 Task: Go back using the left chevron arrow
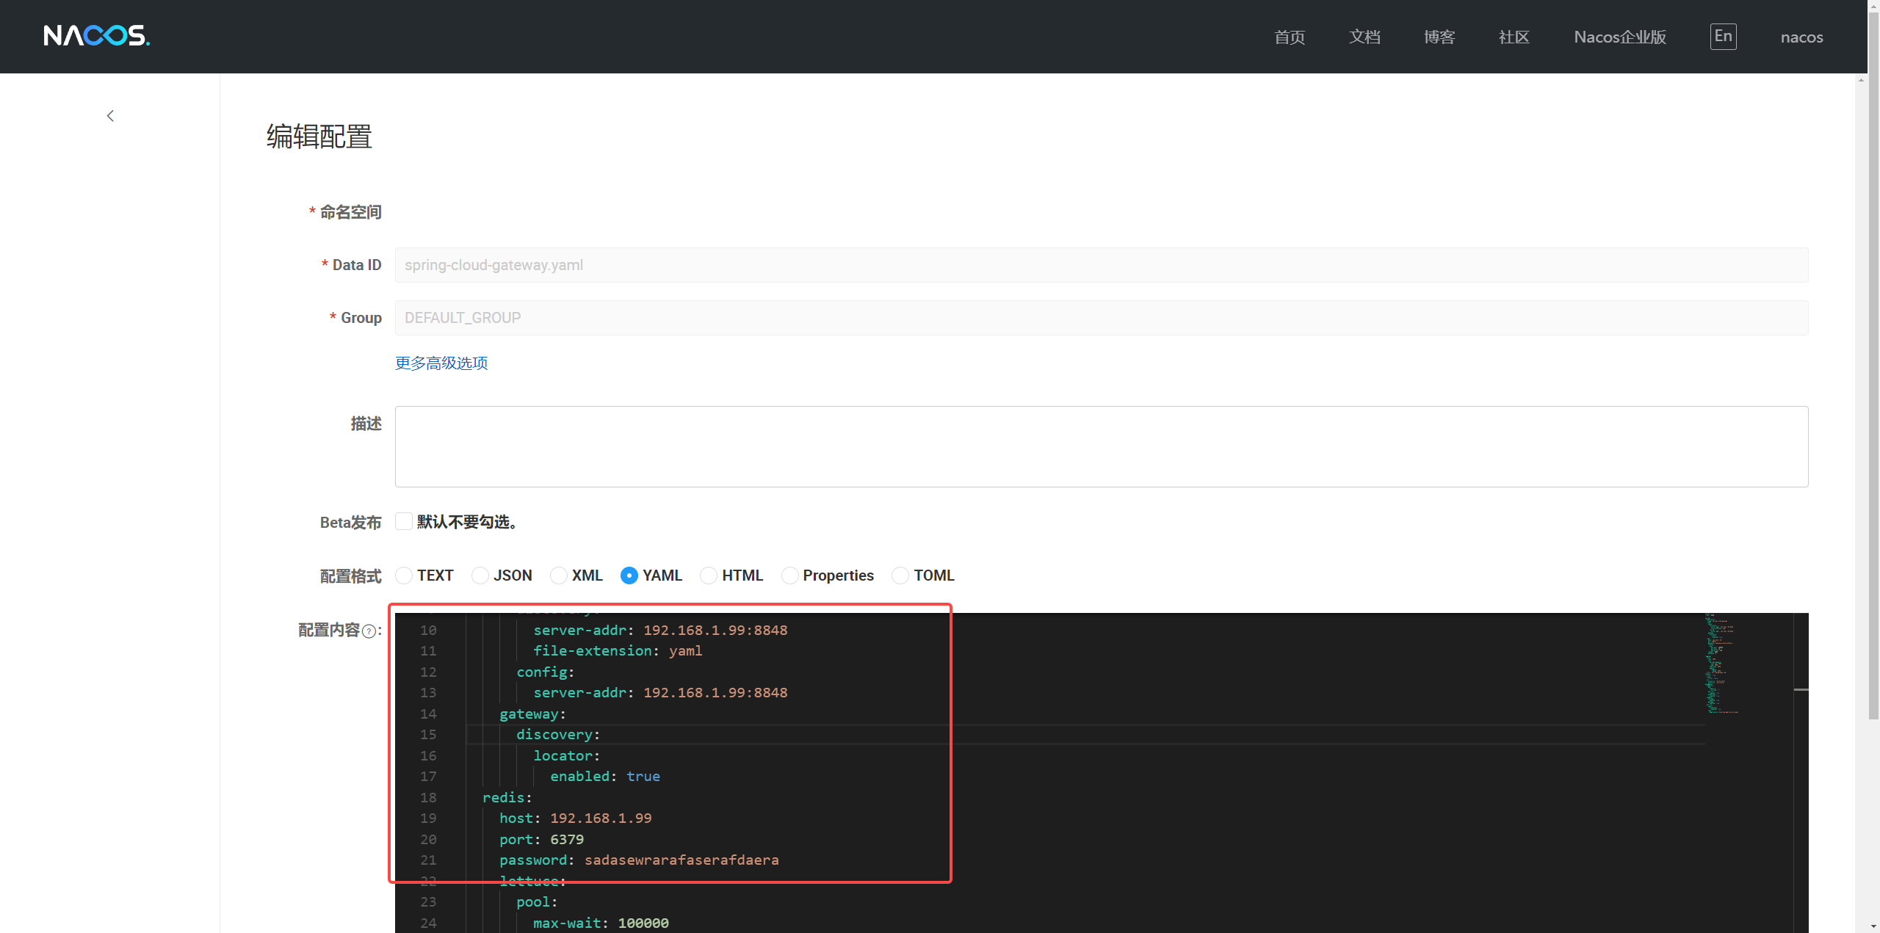[110, 116]
